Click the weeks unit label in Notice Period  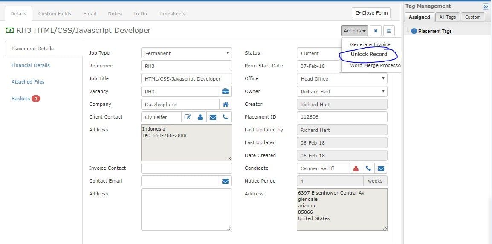(375, 181)
